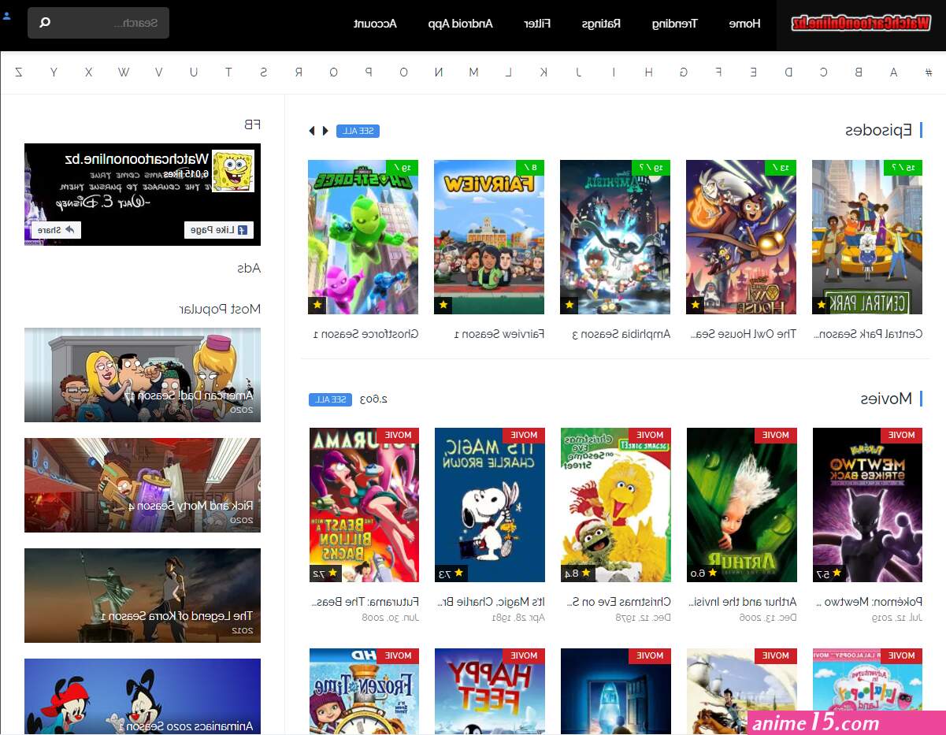The width and height of the screenshot is (946, 735).
Task: Filter titles by letter B
Action: pyautogui.click(x=859, y=72)
